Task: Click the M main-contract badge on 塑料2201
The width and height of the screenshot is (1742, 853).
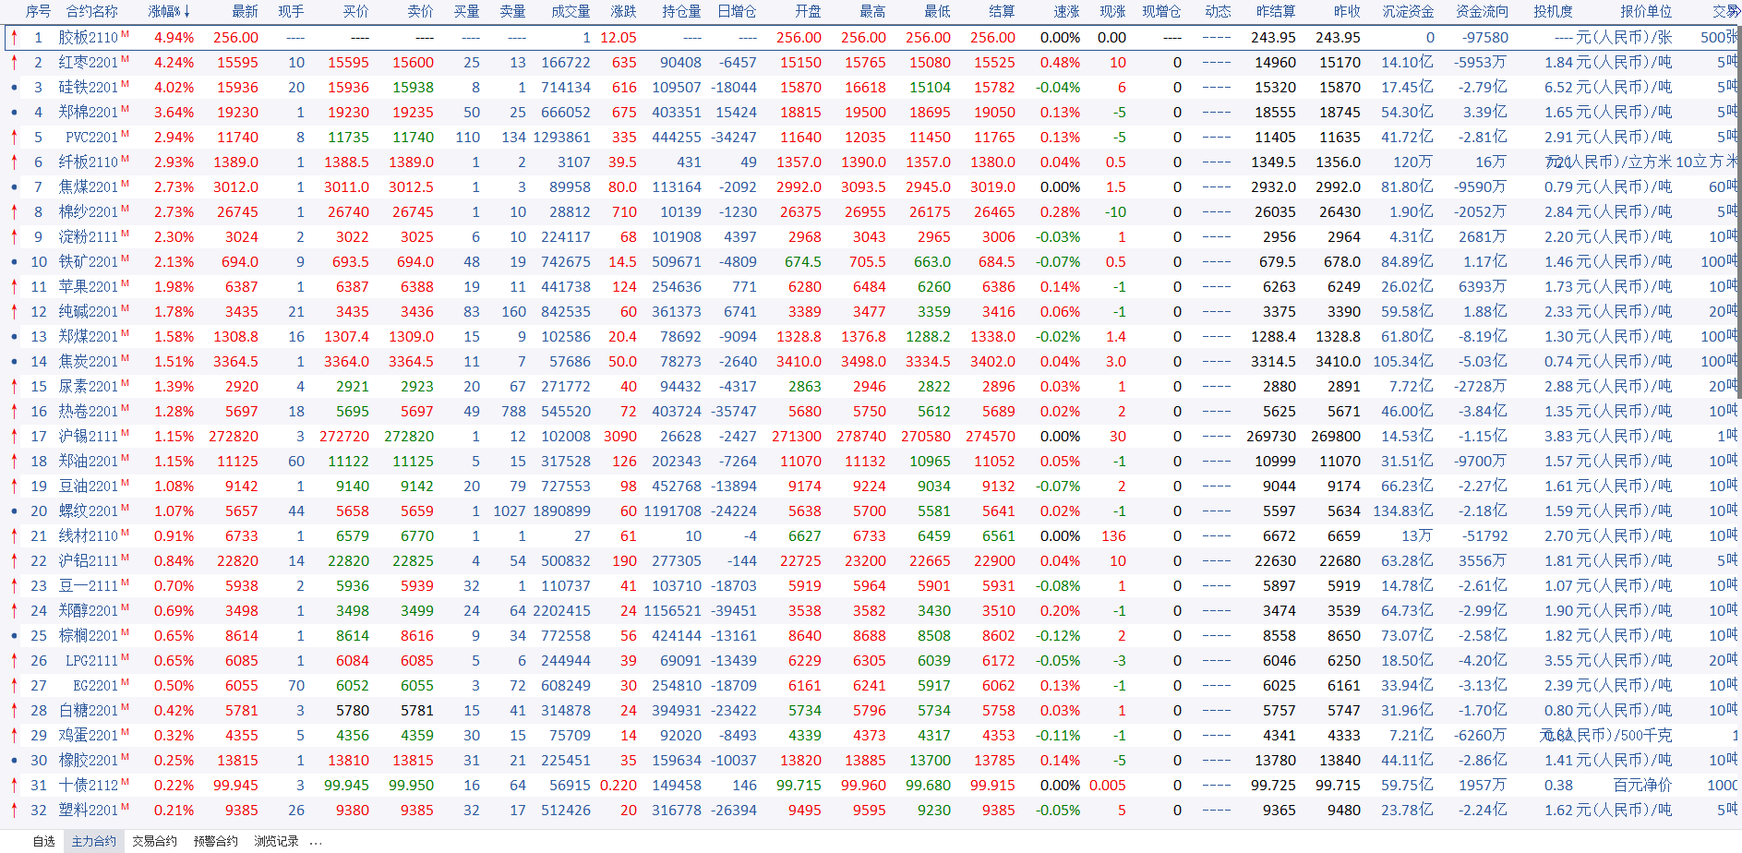Action: tap(125, 807)
